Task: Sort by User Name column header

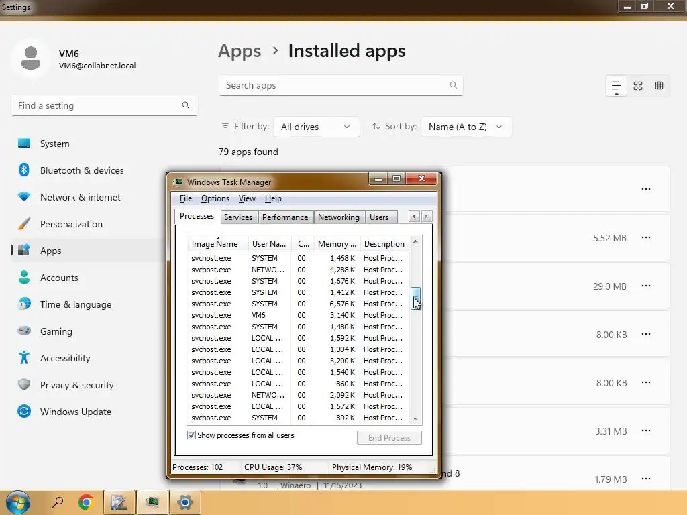Action: click(x=270, y=244)
